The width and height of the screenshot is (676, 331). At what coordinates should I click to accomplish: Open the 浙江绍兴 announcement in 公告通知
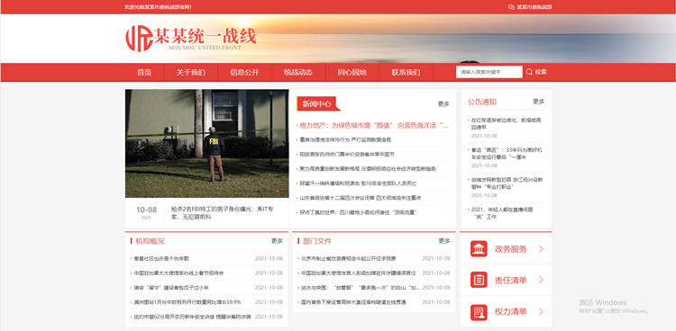coord(507,183)
